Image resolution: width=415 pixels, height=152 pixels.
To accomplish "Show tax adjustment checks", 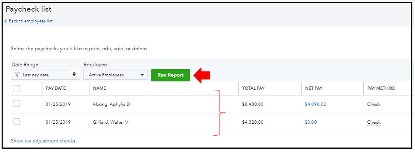I will 43,141.
